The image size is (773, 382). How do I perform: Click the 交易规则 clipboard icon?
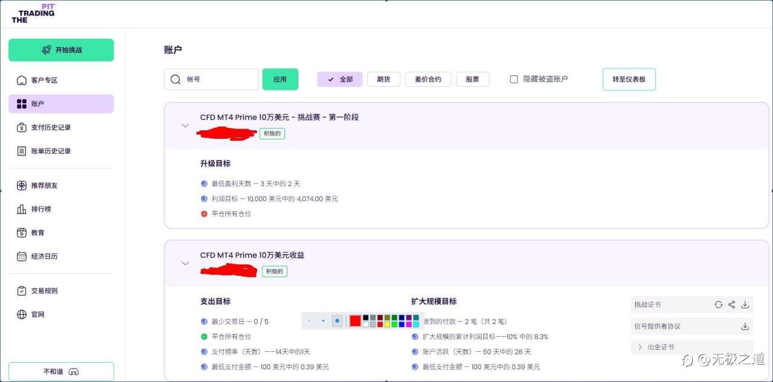click(x=22, y=291)
